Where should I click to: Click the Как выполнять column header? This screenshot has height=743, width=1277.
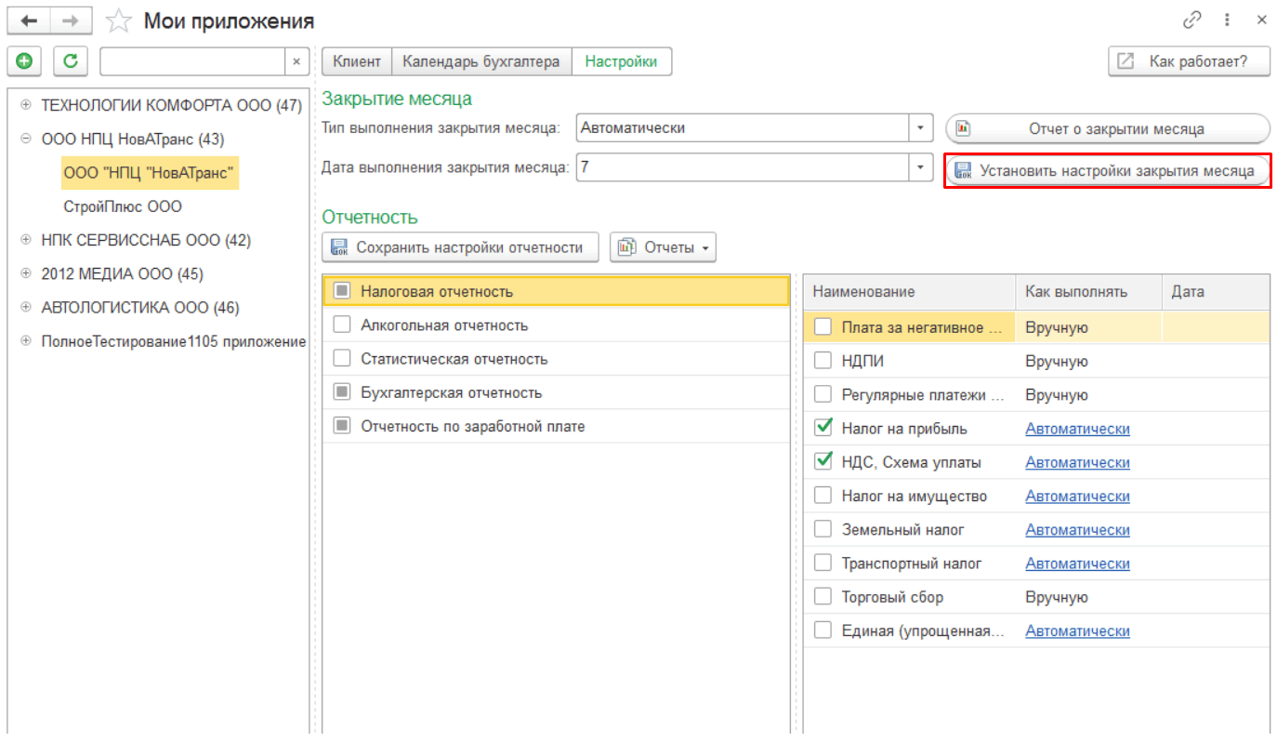pos(1088,292)
